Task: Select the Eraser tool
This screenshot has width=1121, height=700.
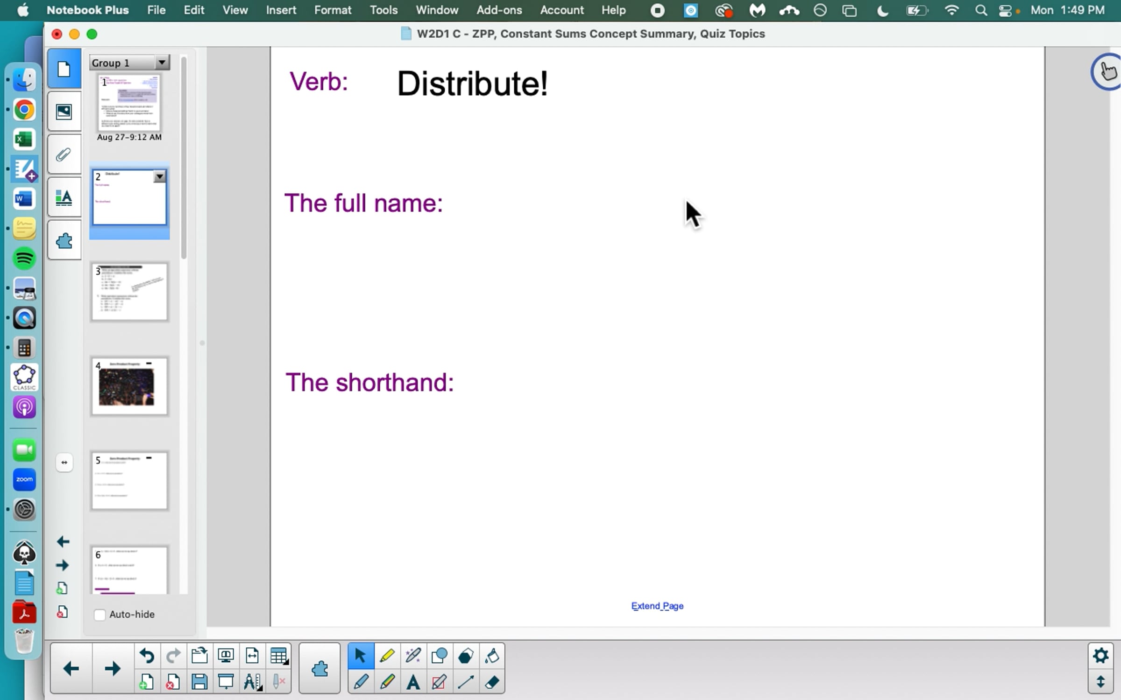Action: [491, 682]
